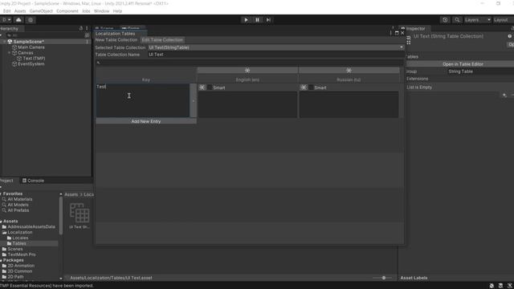Viewport: 514px width, 289px height.
Task: Open the Jobs menu
Action: click(86, 11)
